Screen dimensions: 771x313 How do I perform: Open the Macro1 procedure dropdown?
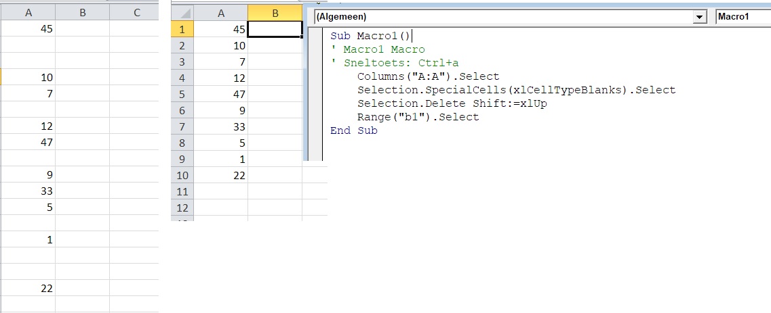743,17
